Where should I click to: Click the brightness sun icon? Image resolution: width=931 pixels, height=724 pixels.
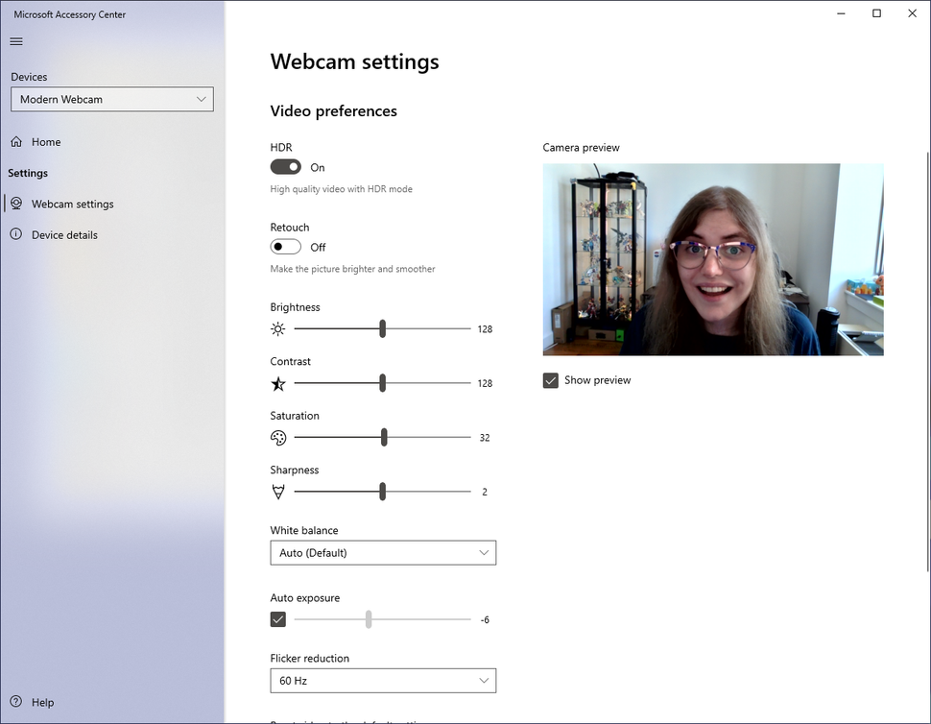[x=278, y=328]
